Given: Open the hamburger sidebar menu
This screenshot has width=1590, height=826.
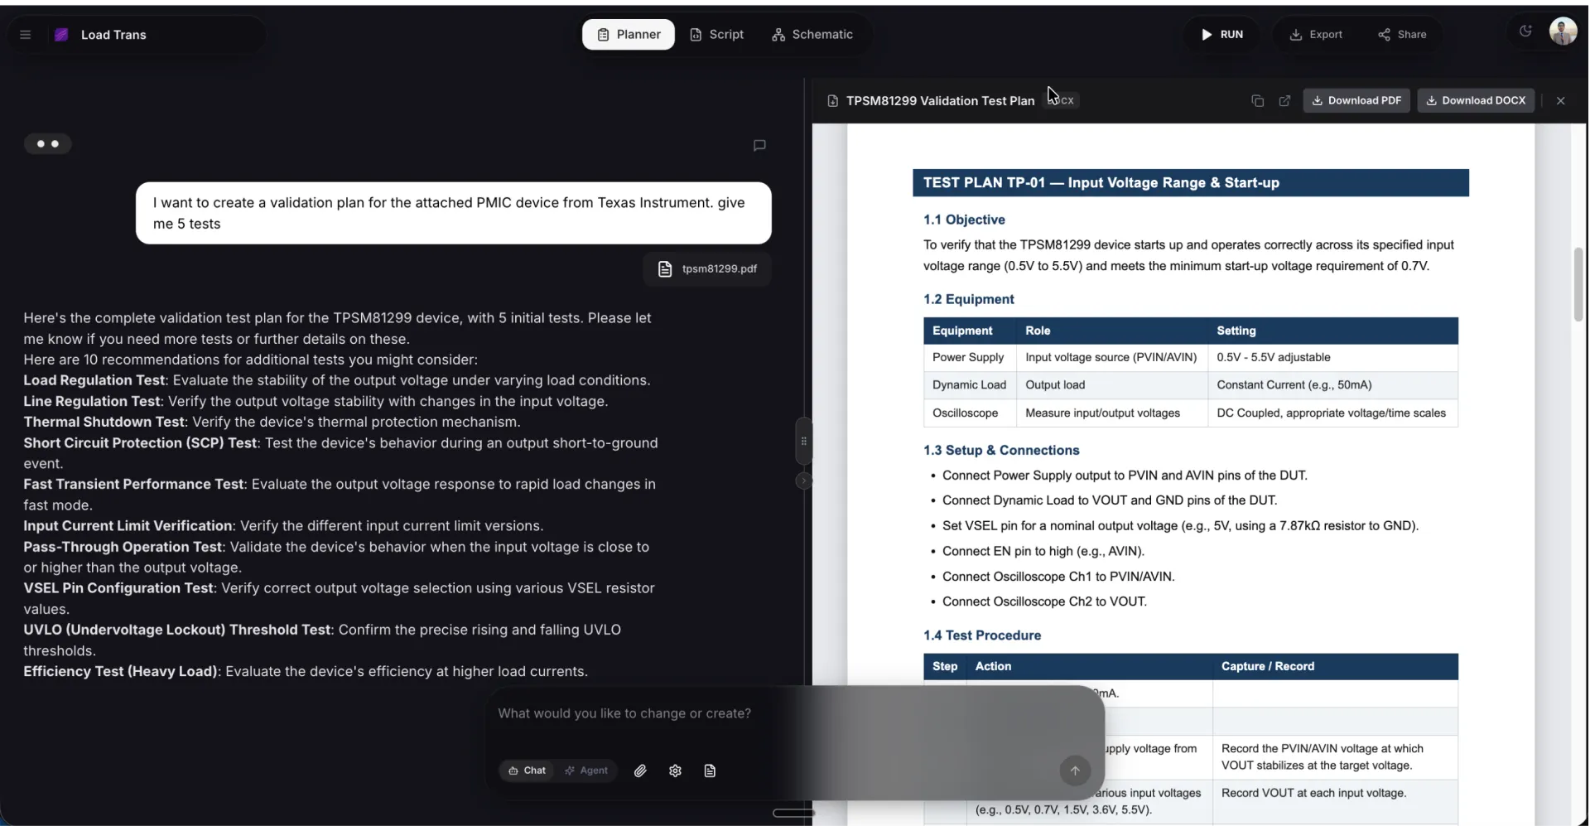Looking at the screenshot, I should tap(26, 35).
